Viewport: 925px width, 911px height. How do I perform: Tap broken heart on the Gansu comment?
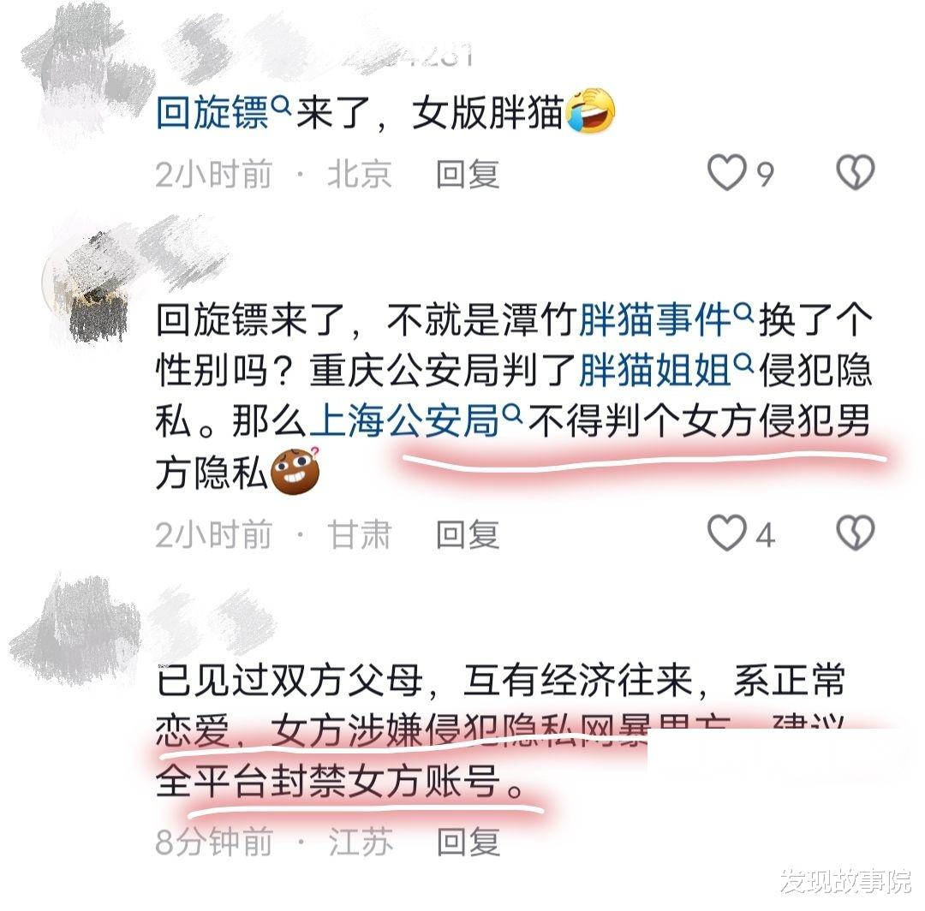point(856,533)
